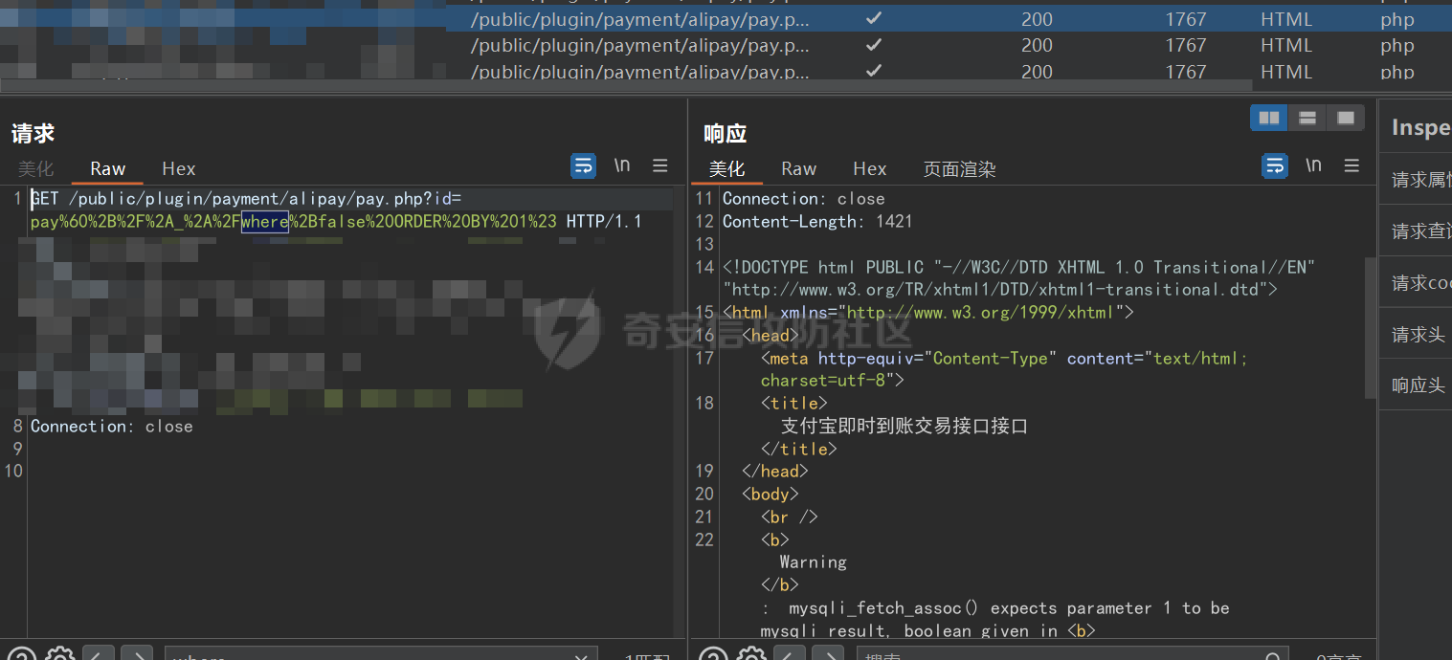The width and height of the screenshot is (1452, 660).
Task: Switch the request view to the Raw tab
Action: 108,169
